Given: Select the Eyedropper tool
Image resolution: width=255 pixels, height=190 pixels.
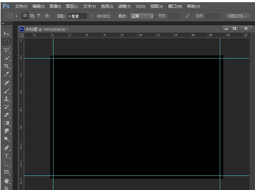Looking at the screenshot, I should pyautogui.click(x=6, y=74).
